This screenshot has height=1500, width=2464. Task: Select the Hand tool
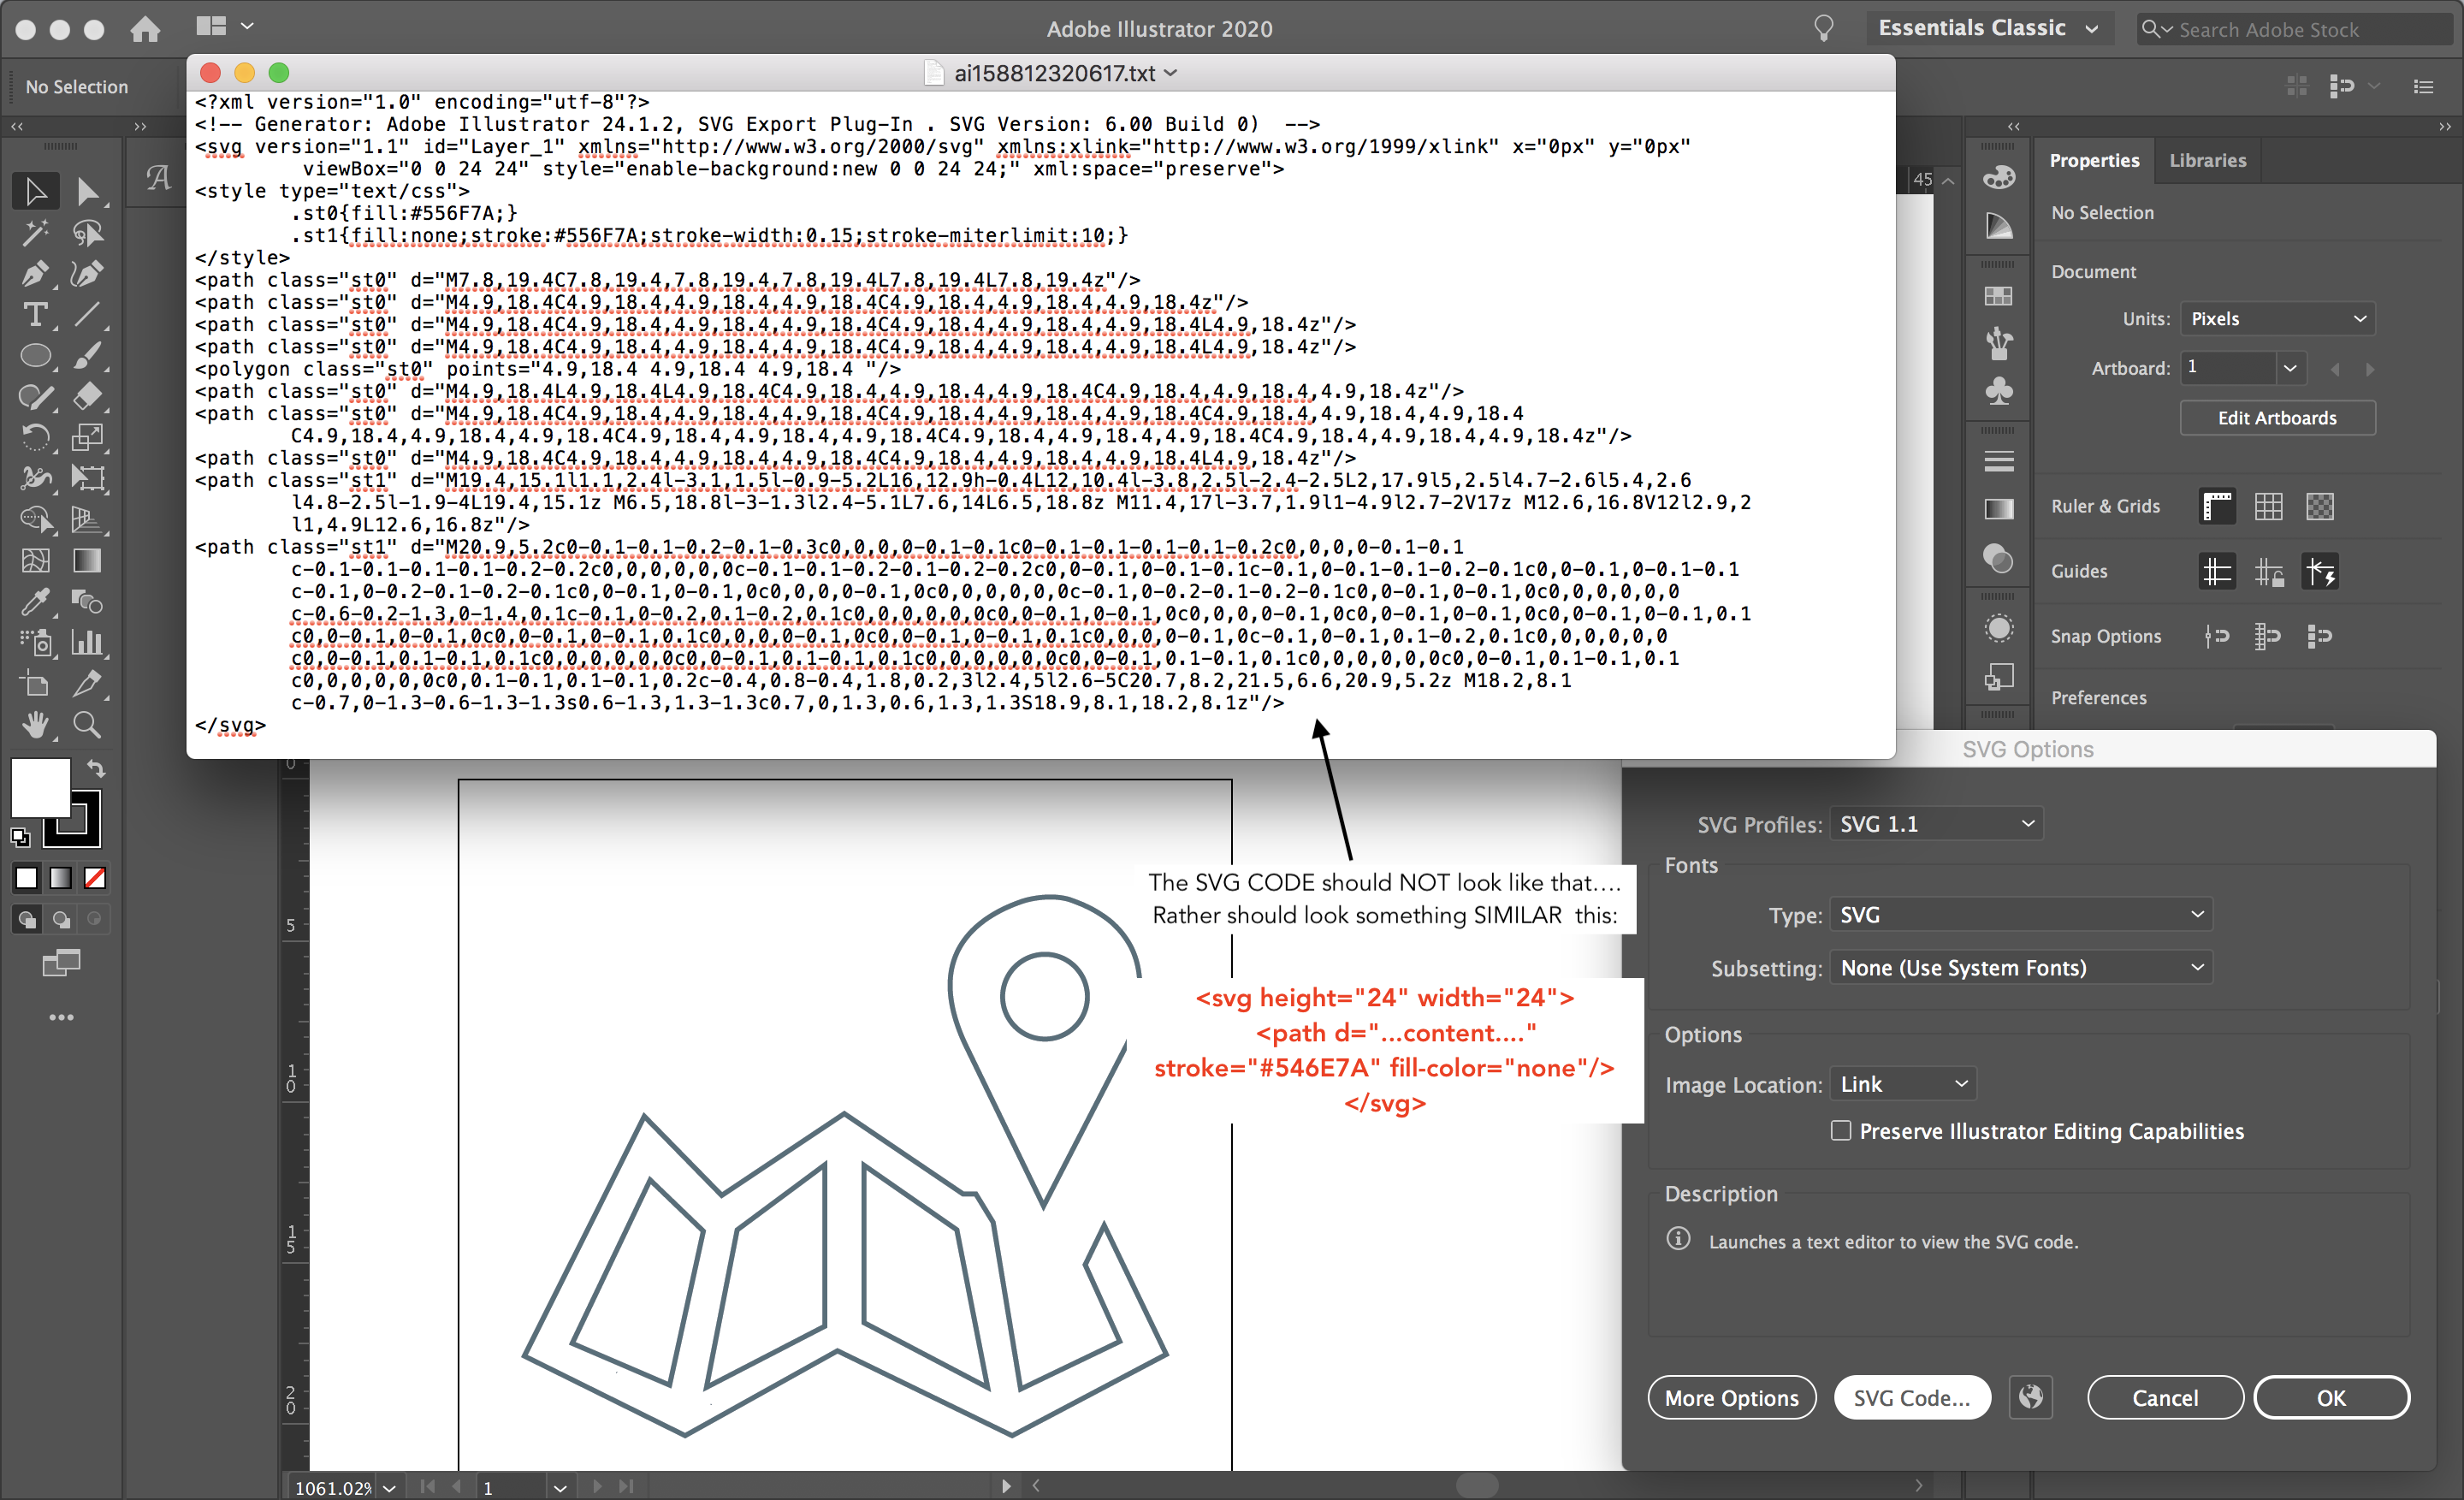[x=35, y=724]
